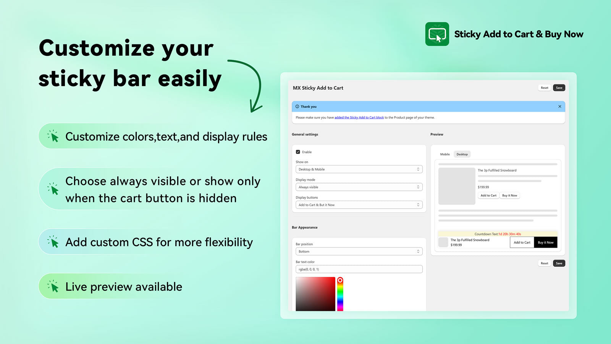Click cursor icon beside Add custom CSS
The width and height of the screenshot is (611, 344).
click(x=53, y=242)
